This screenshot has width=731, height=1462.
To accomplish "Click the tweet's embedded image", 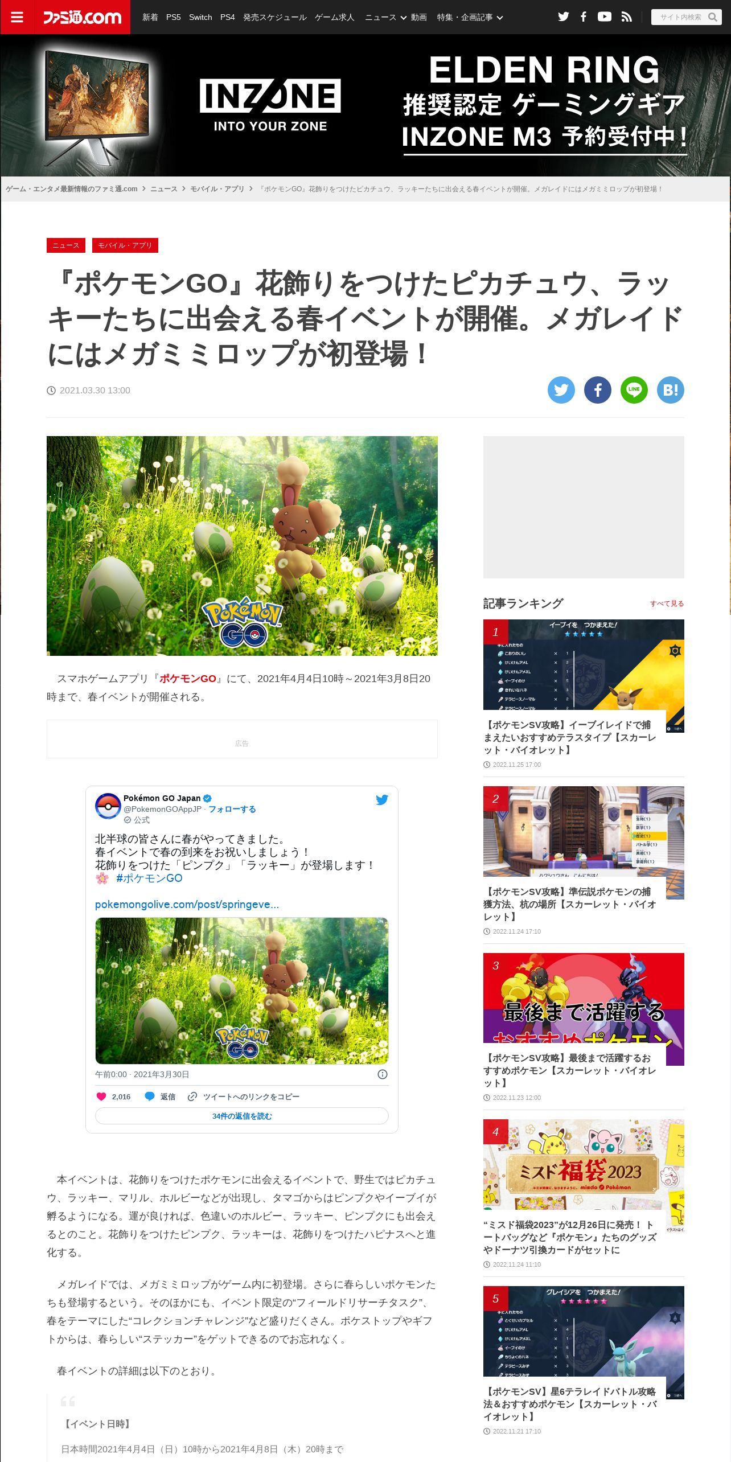I will click(x=242, y=991).
